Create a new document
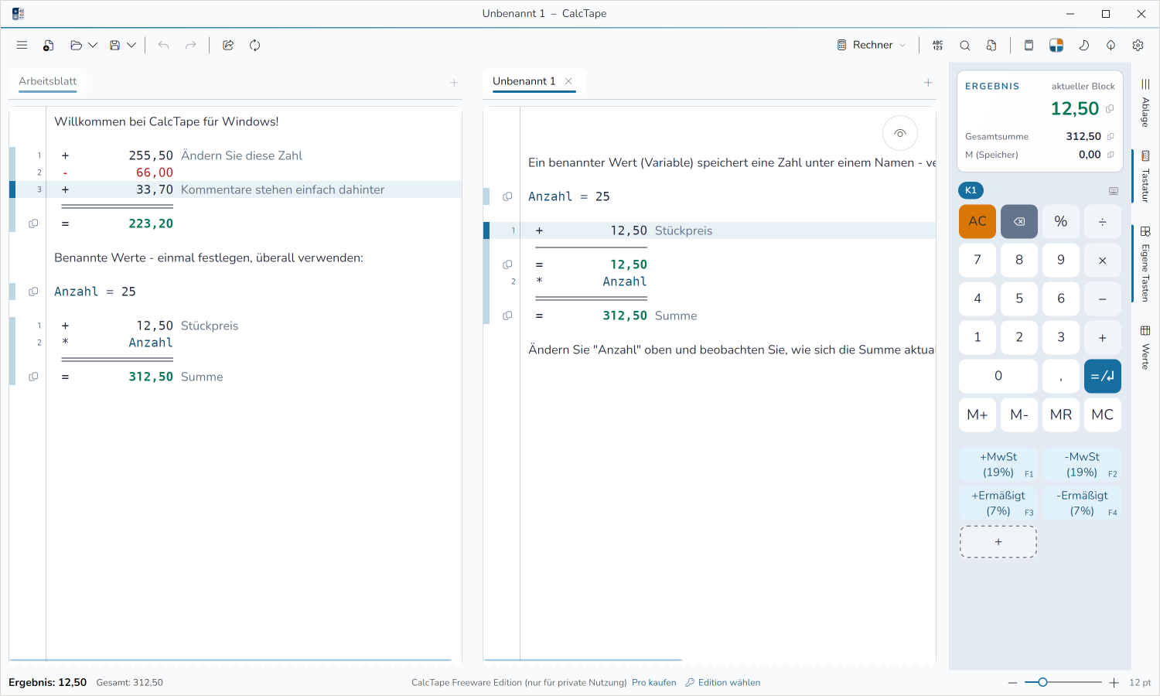Screen dimensions: 1160x696 tap(48, 45)
